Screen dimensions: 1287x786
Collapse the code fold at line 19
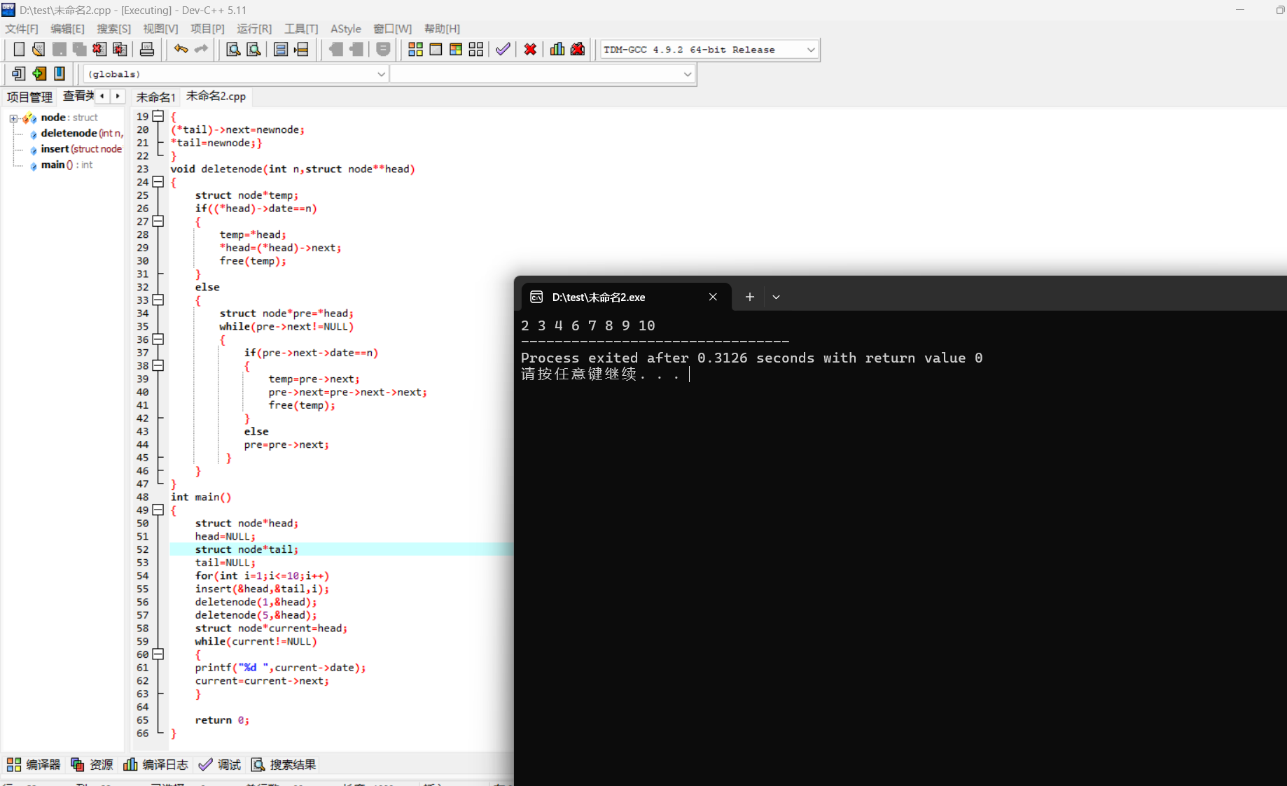coord(158,116)
